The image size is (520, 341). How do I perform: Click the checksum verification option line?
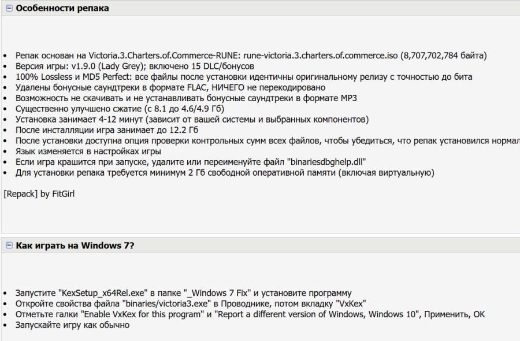point(267,140)
